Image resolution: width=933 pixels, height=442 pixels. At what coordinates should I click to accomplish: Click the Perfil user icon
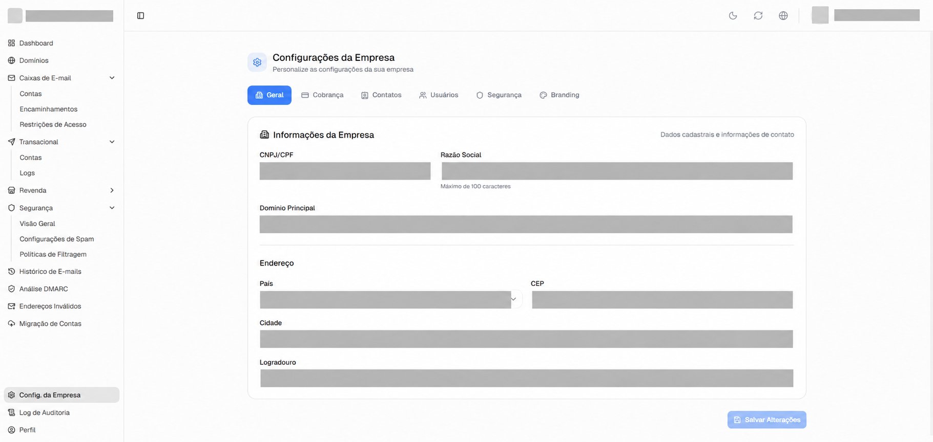[11, 430]
